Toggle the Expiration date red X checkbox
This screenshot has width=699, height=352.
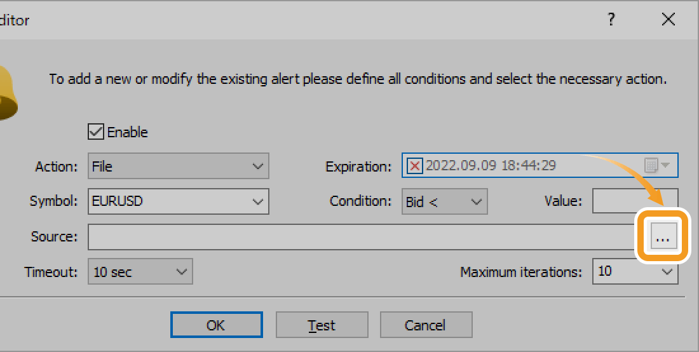(415, 166)
